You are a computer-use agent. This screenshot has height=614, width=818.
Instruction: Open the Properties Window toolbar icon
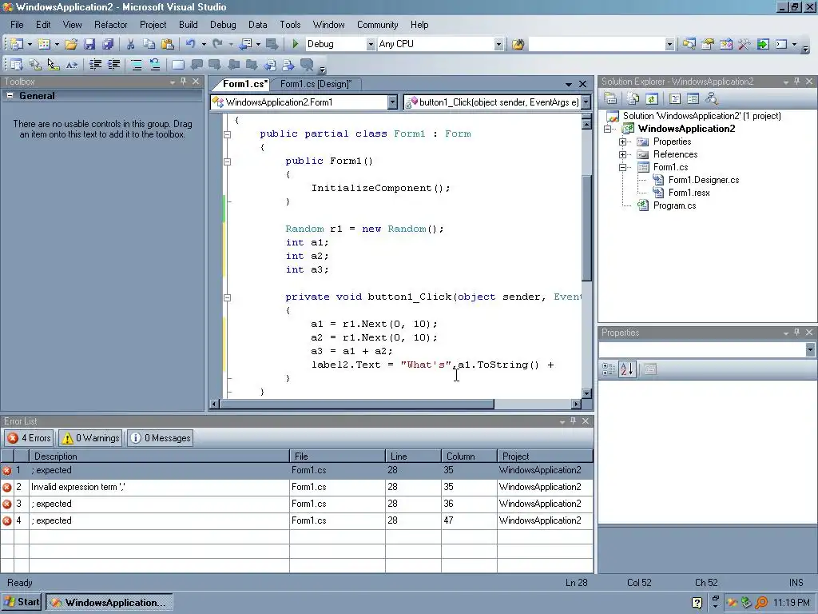(x=708, y=45)
